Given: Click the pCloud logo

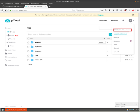Looking at the screenshot, I should (12, 20).
